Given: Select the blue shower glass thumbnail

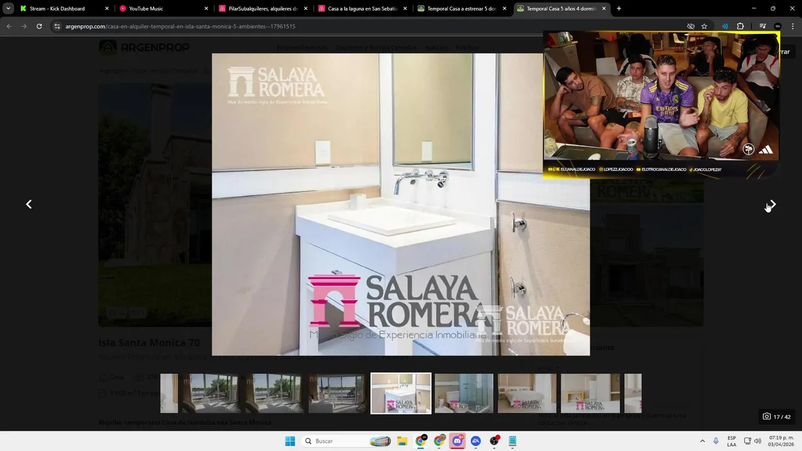Looking at the screenshot, I should (464, 393).
